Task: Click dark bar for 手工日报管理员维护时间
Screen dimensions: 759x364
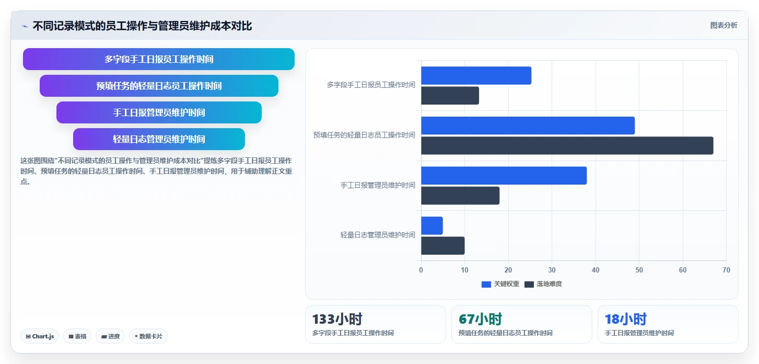Action: (460, 196)
